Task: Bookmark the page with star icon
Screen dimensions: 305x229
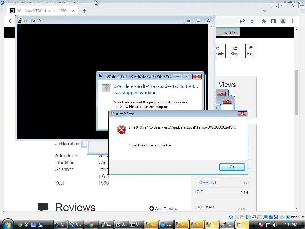Action: click(252, 21)
